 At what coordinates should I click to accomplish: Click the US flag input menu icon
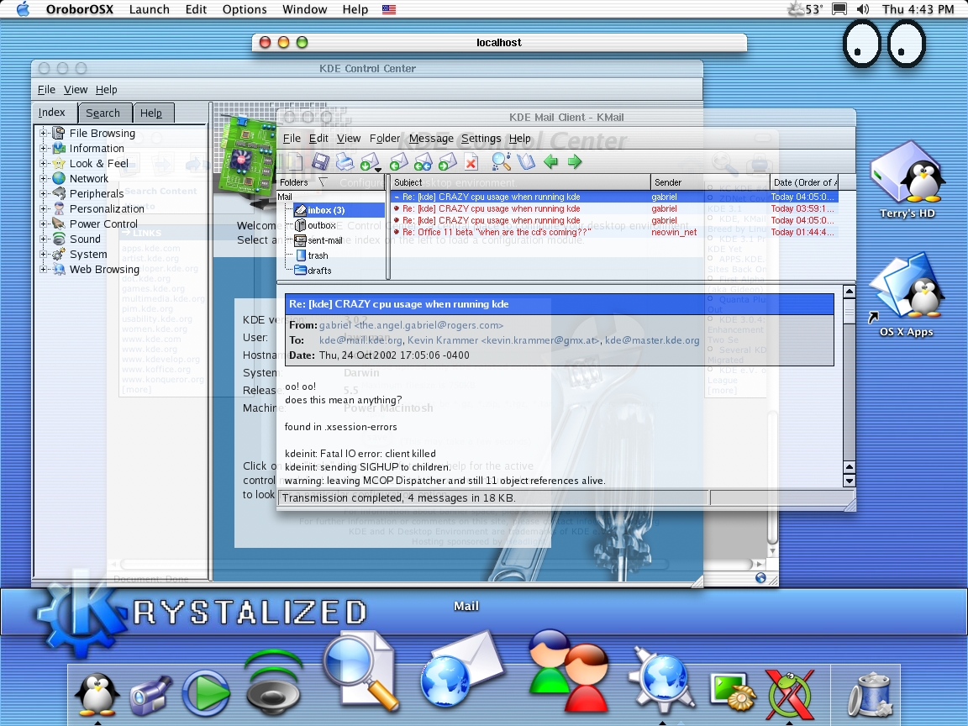[389, 9]
